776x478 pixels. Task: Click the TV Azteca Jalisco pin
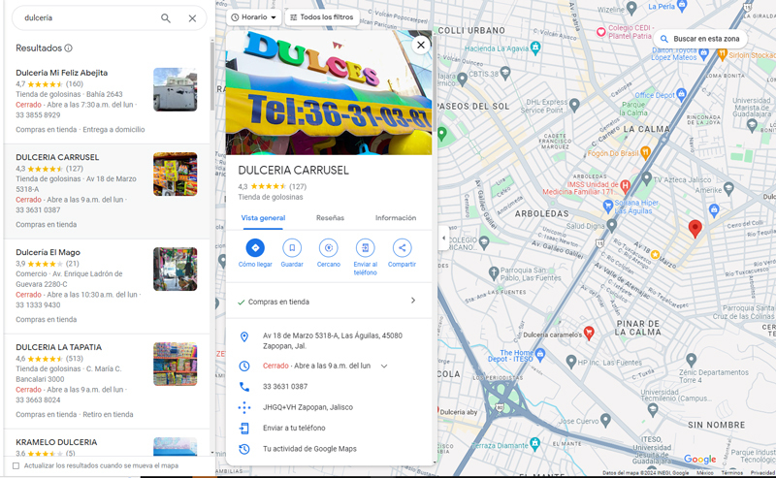646,177
